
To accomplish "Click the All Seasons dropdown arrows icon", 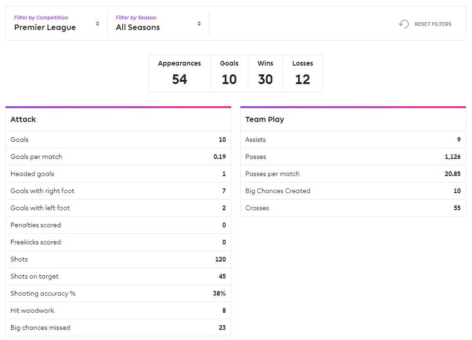I will coord(199,24).
